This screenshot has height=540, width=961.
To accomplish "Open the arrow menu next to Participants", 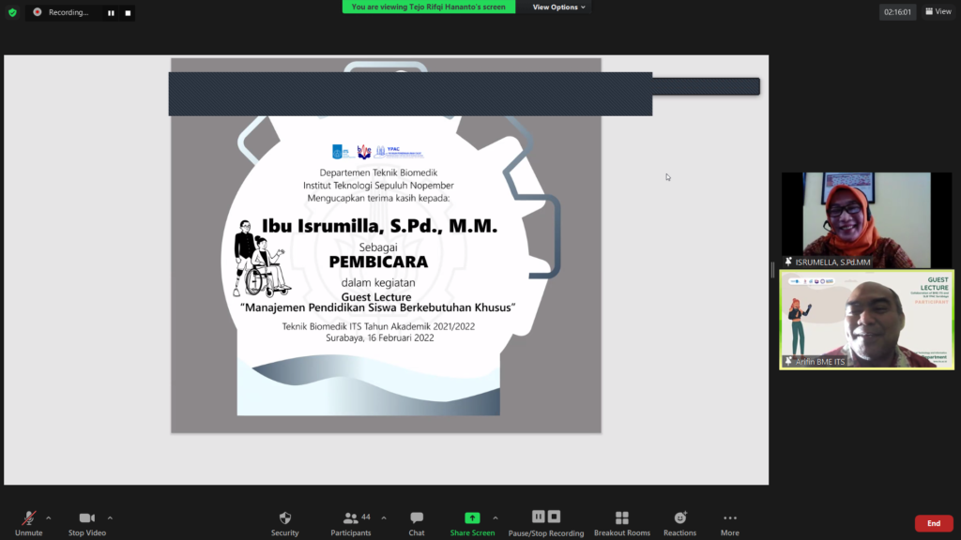I will pos(384,517).
